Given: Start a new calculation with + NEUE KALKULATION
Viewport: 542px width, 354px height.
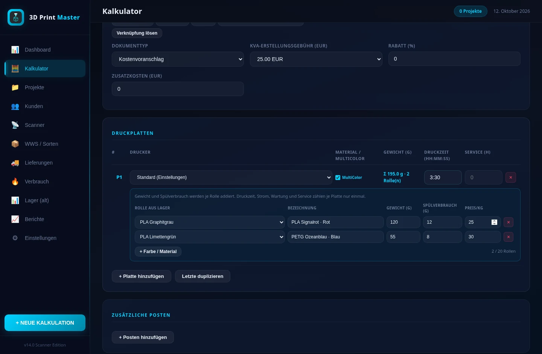Looking at the screenshot, I should pyautogui.click(x=45, y=323).
